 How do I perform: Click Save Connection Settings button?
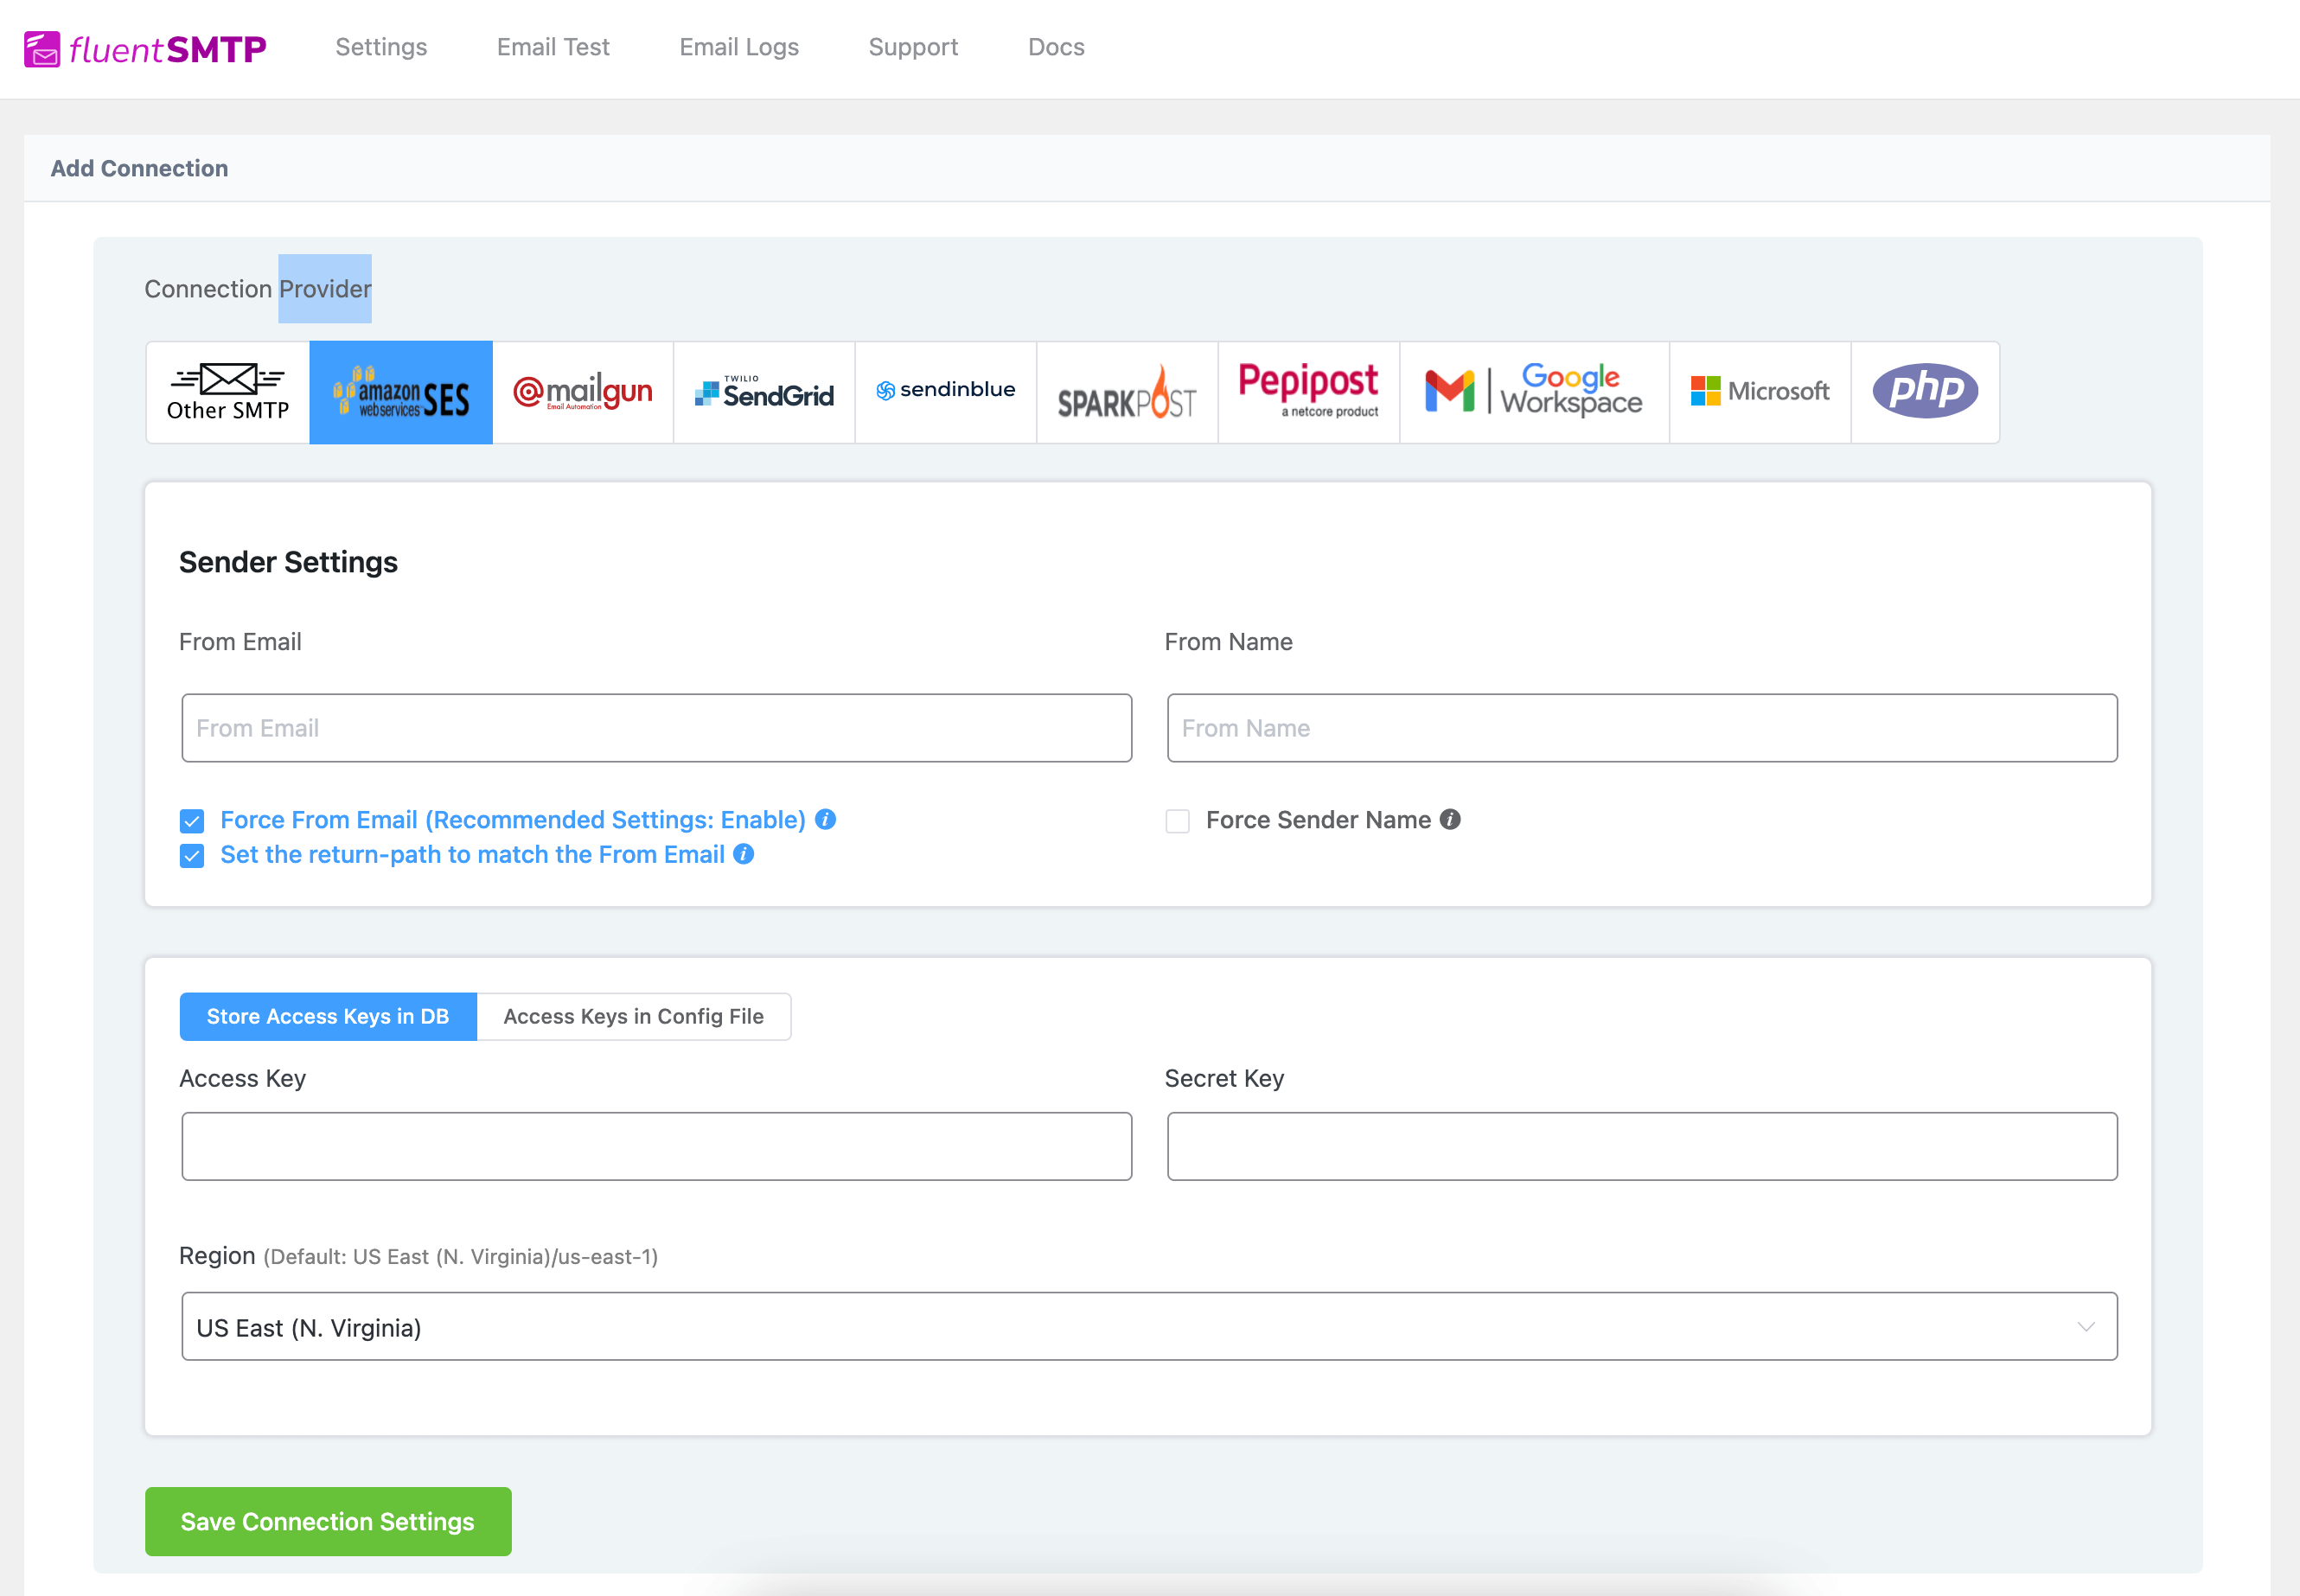click(x=327, y=1521)
